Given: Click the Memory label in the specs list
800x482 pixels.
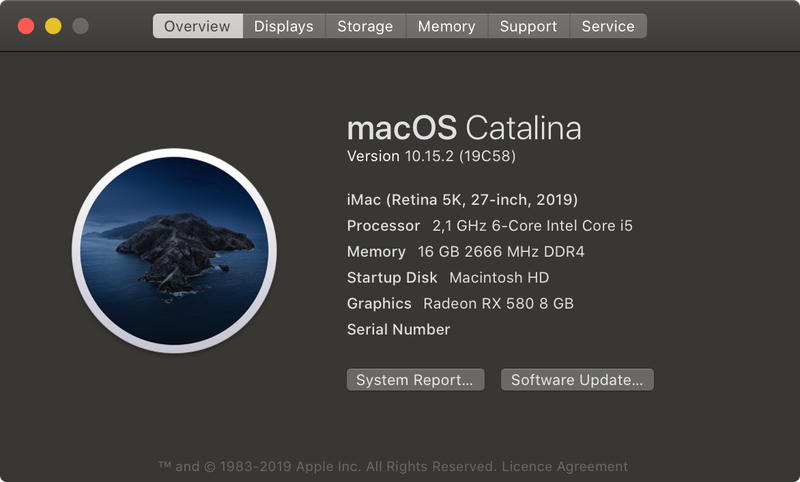Looking at the screenshot, I should point(377,251).
